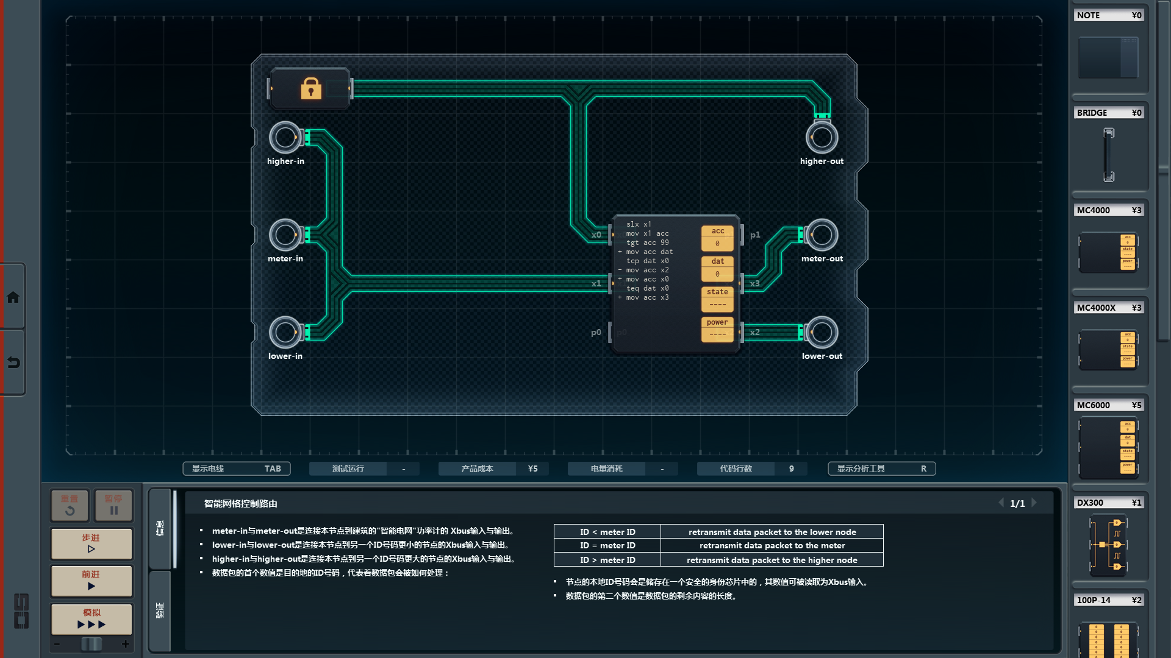Open the 验证 verification side tab
This screenshot has width=1171, height=658.
click(x=160, y=610)
